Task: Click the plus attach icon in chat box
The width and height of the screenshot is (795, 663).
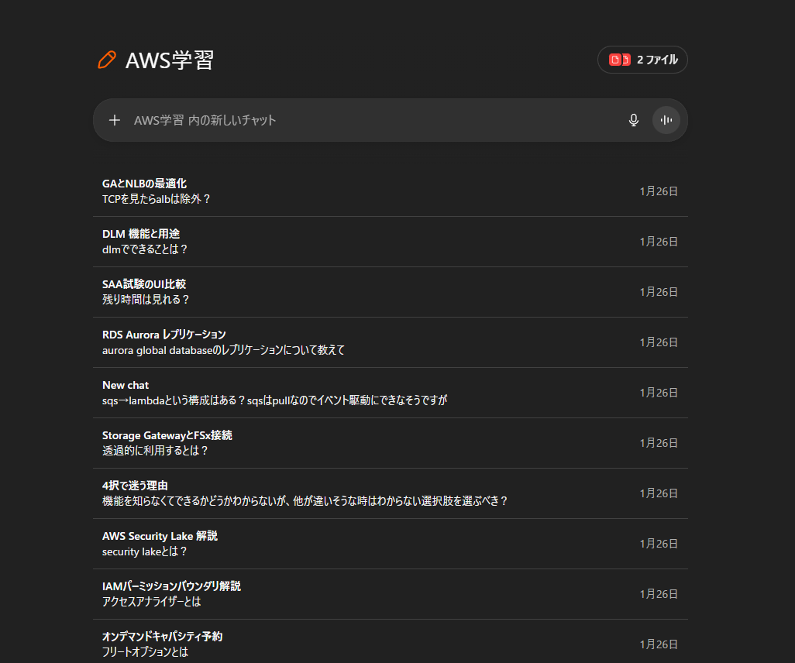Action: (x=115, y=120)
